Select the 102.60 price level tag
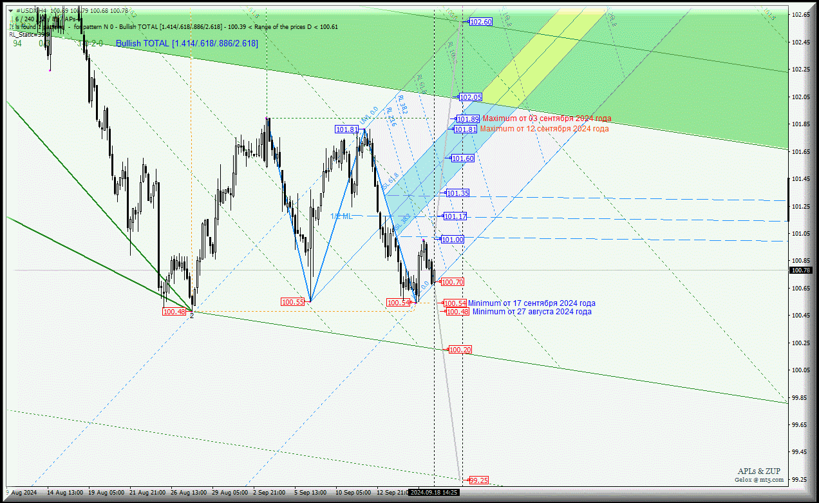819x503 pixels. coord(480,22)
